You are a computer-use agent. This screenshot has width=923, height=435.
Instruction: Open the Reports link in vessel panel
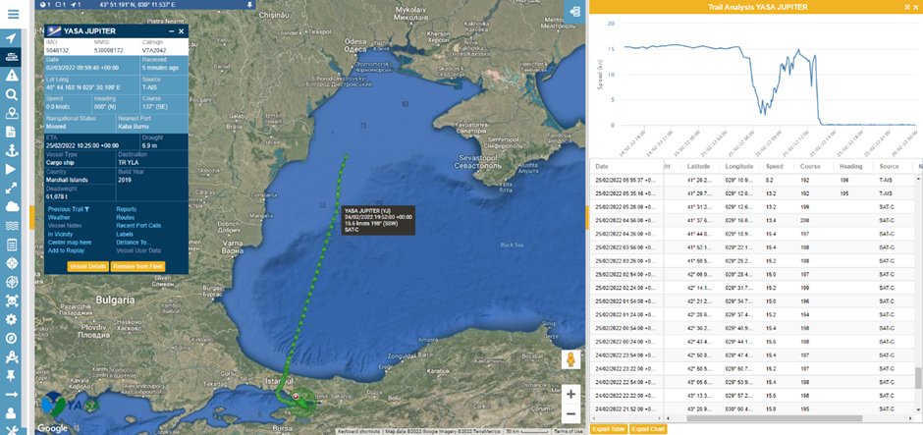point(126,209)
